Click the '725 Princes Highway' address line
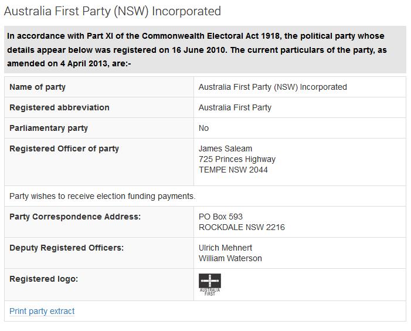The width and height of the screenshot is (411, 331). (237, 159)
